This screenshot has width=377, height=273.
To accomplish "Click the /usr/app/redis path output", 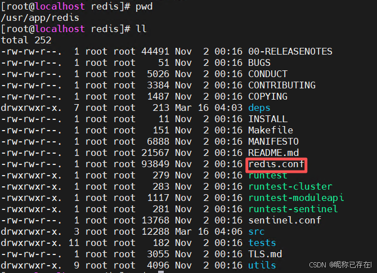I will tap(40, 18).
